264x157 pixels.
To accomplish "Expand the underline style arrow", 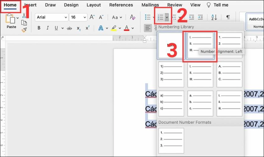I will (x=63, y=28).
